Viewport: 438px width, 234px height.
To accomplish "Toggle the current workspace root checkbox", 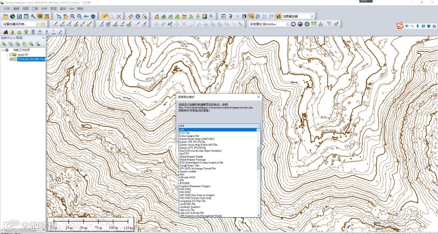I will (6, 50).
